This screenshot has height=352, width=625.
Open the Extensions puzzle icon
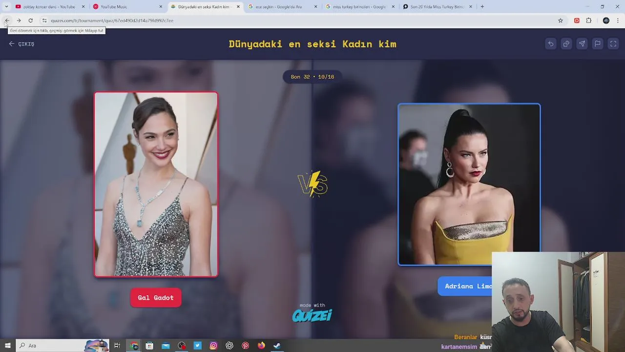click(x=589, y=21)
